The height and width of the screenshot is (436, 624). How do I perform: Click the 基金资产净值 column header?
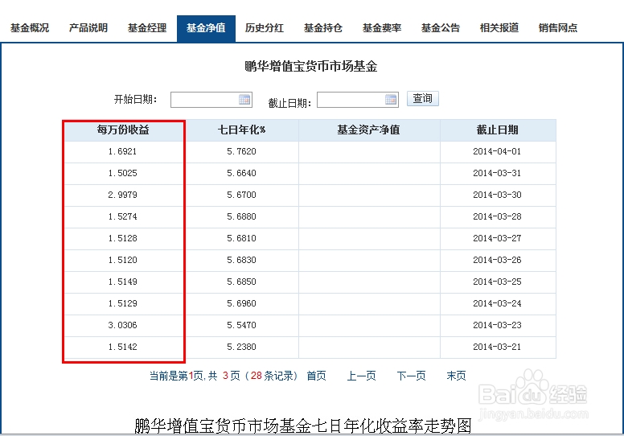click(369, 130)
